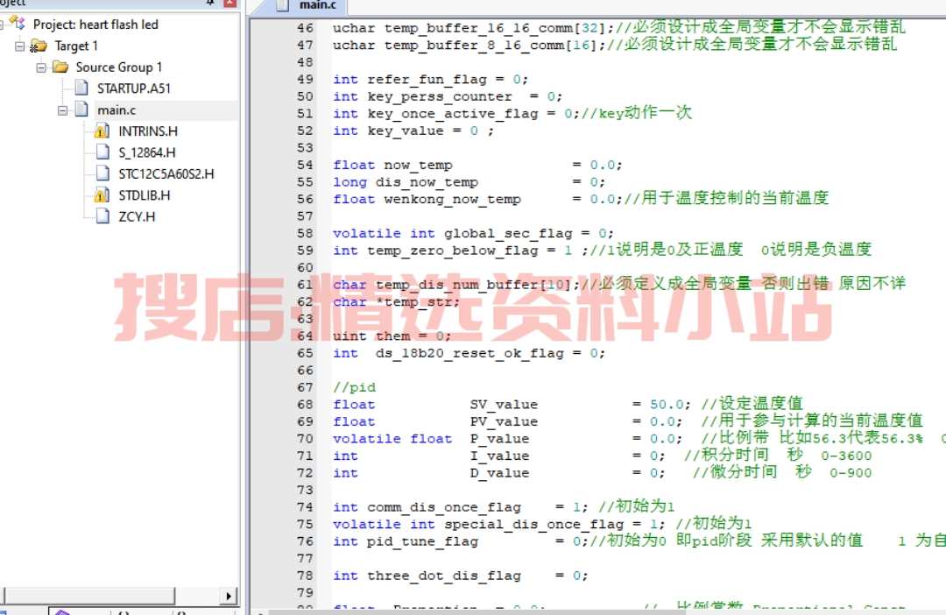Image resolution: width=946 pixels, height=615 pixels.
Task: Click the STC12C5A60S2.H header file icon
Action: click(x=102, y=173)
